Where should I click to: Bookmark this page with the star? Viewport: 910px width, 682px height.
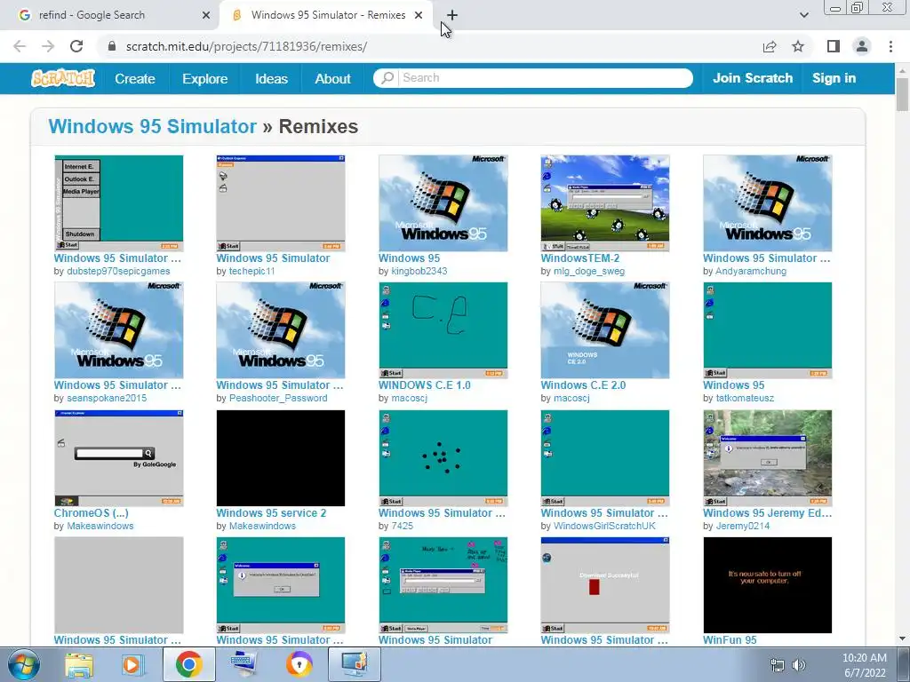(798, 46)
